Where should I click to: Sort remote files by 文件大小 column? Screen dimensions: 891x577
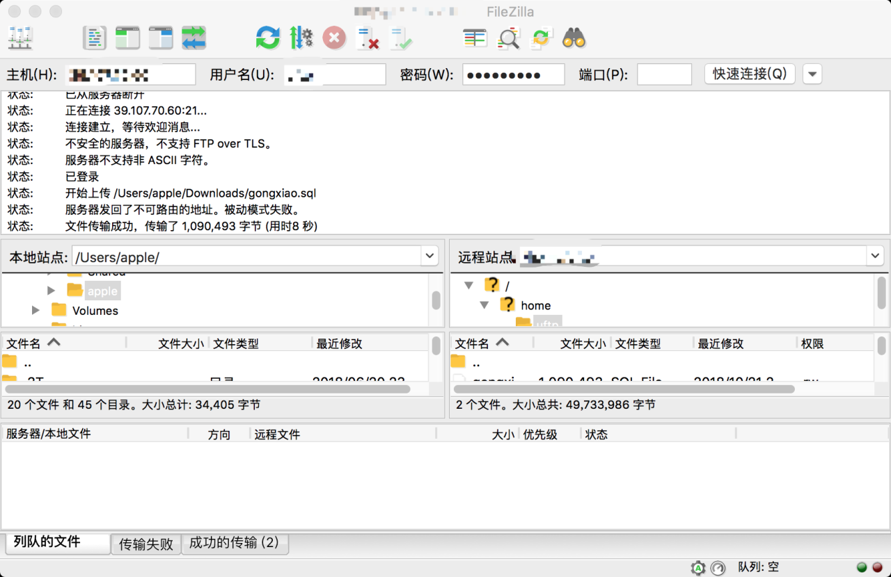(x=572, y=343)
